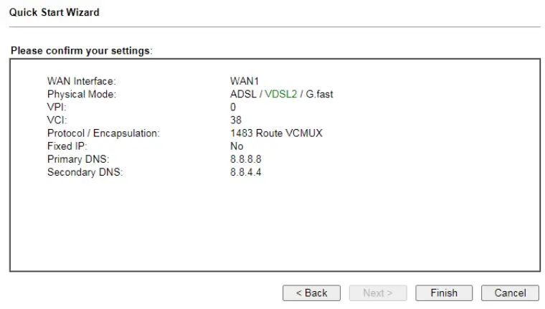Click the VCI value 38

pyautogui.click(x=236, y=120)
